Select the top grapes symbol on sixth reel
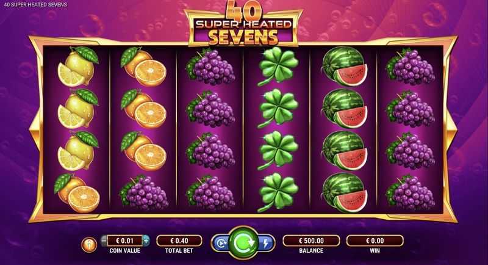The height and width of the screenshot is (265, 488). (411, 67)
